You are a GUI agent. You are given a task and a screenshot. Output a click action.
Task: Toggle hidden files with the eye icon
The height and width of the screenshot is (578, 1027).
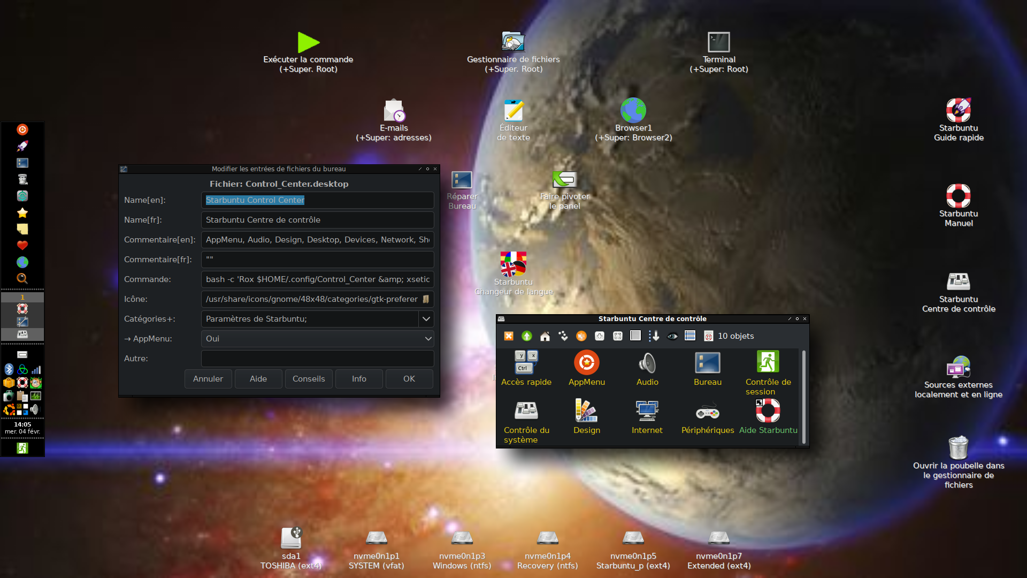(x=672, y=336)
